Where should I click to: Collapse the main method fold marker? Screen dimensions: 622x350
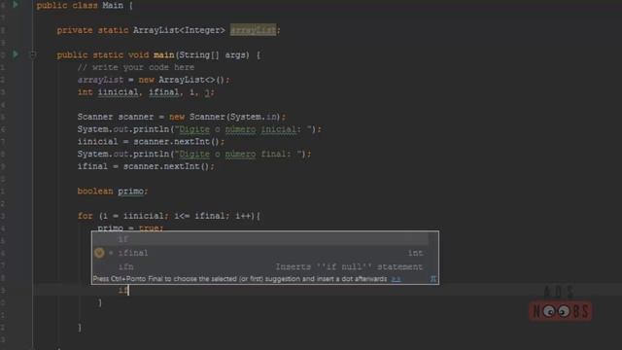(x=33, y=54)
